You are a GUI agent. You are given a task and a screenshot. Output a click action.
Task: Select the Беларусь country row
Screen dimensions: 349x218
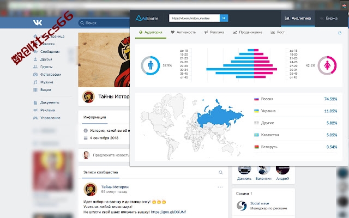click(x=296, y=147)
